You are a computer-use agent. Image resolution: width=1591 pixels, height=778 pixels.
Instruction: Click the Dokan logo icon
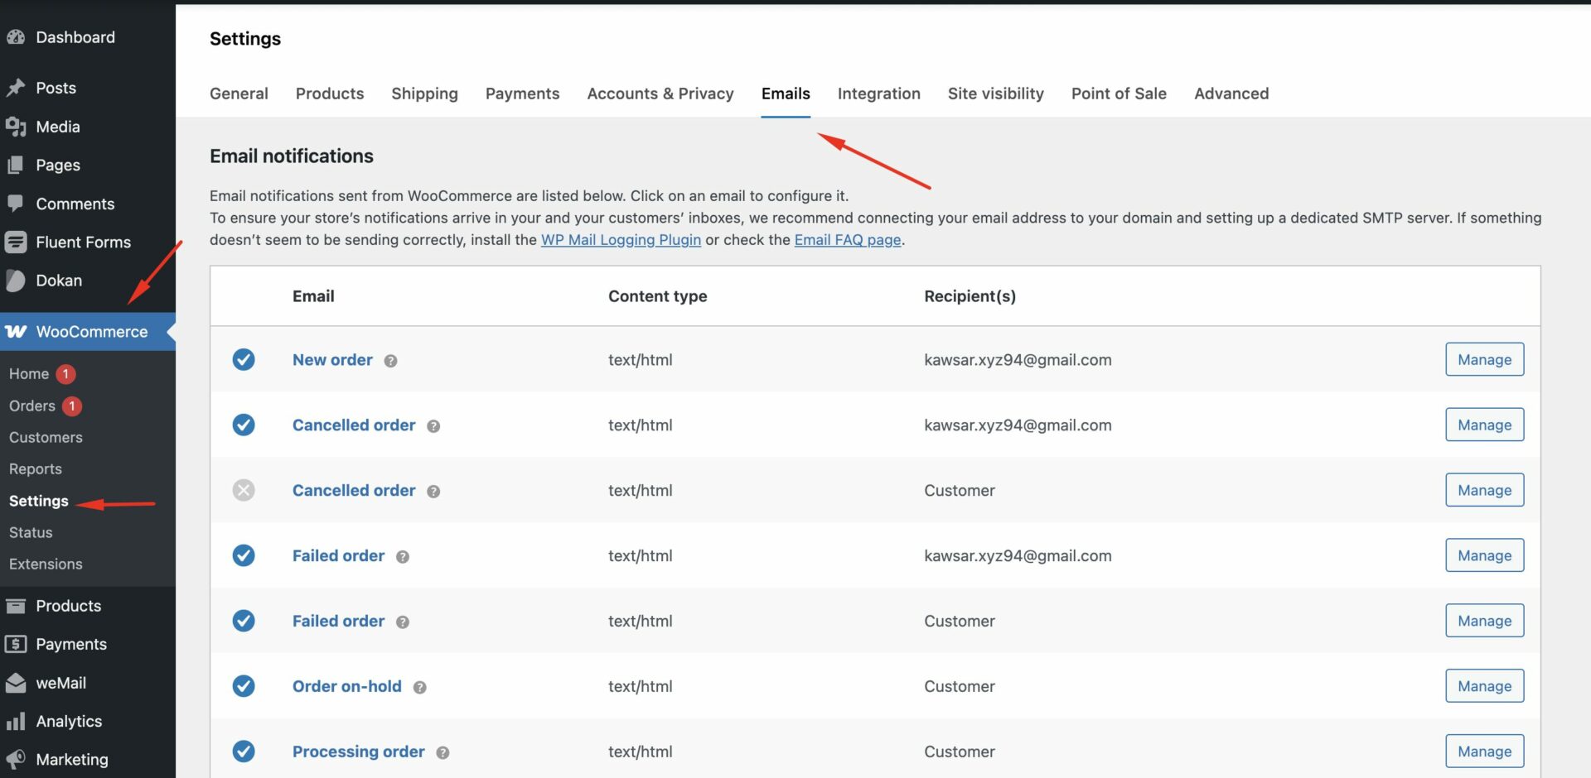click(x=16, y=281)
